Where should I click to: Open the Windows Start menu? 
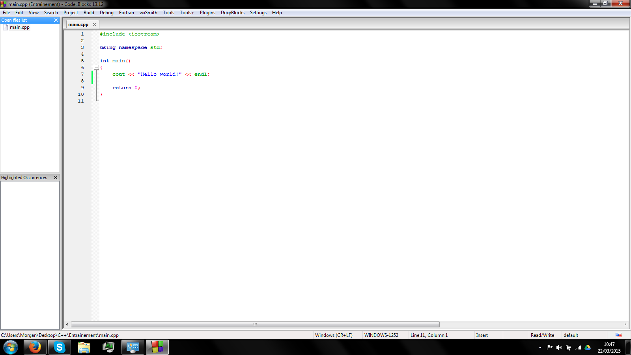pos(11,348)
